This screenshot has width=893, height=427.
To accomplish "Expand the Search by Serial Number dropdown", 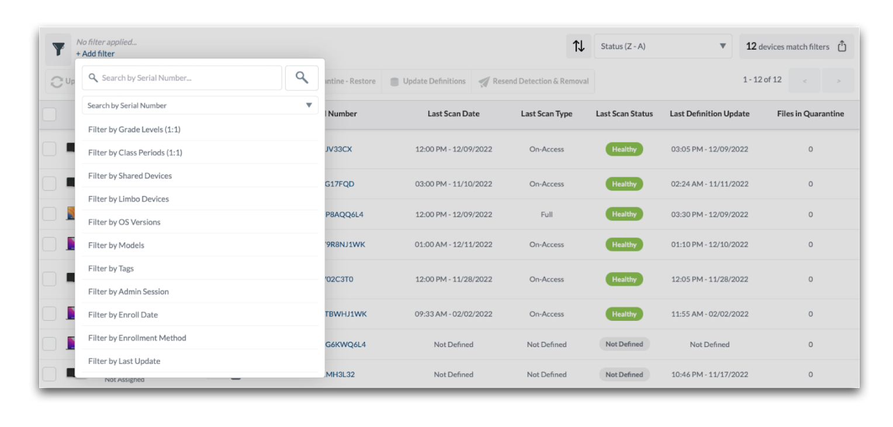I will [200, 106].
